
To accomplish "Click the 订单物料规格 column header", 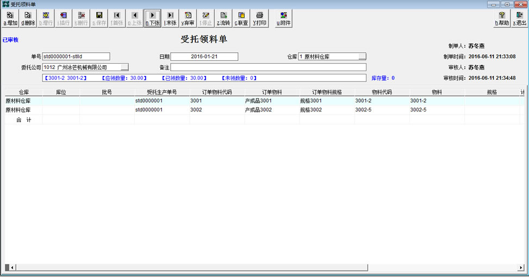I will (x=327, y=92).
